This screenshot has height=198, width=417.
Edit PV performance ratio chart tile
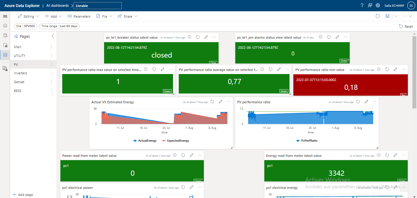point(366,102)
